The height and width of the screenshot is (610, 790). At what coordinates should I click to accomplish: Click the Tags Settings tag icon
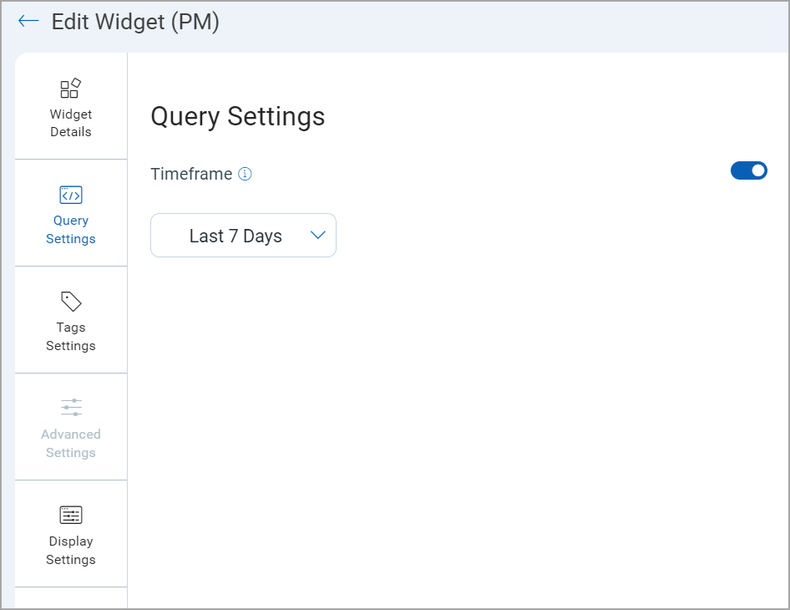71,302
